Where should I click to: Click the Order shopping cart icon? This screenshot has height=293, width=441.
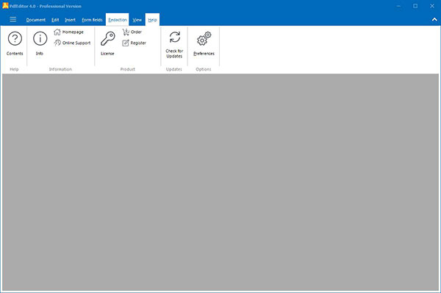[126, 32]
